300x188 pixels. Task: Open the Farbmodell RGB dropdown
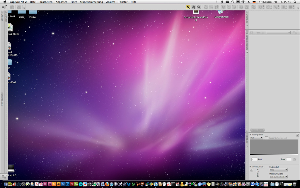click(x=278, y=170)
